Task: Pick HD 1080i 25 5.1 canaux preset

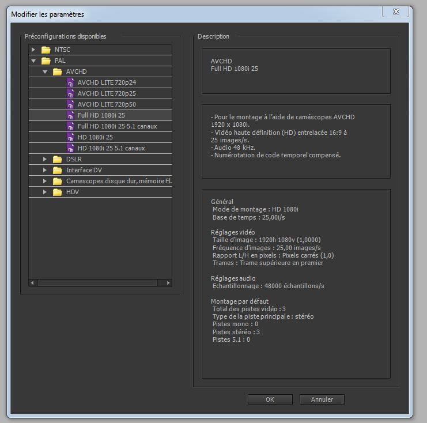Action: point(111,148)
